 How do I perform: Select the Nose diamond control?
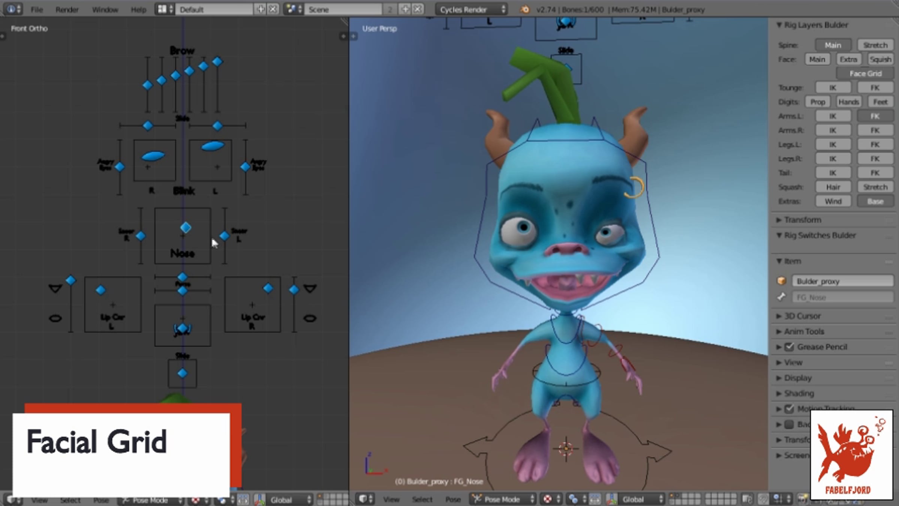point(185,228)
